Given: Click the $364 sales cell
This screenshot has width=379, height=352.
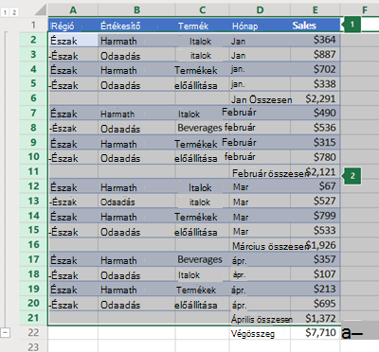Looking at the screenshot, I should pyautogui.click(x=316, y=40).
